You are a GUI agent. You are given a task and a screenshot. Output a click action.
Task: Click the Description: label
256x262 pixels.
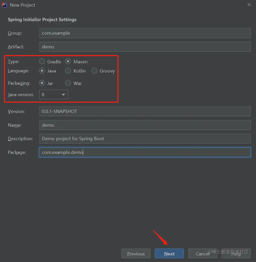[20, 139]
